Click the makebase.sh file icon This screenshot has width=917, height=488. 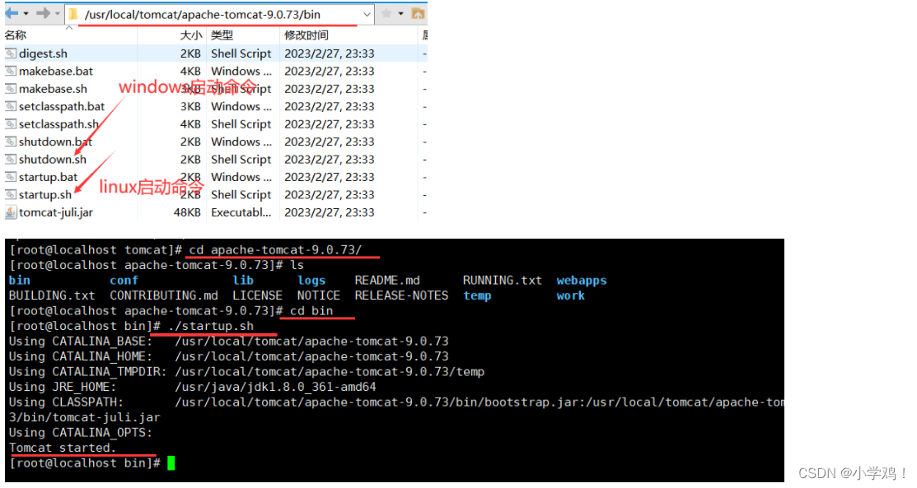11,88
